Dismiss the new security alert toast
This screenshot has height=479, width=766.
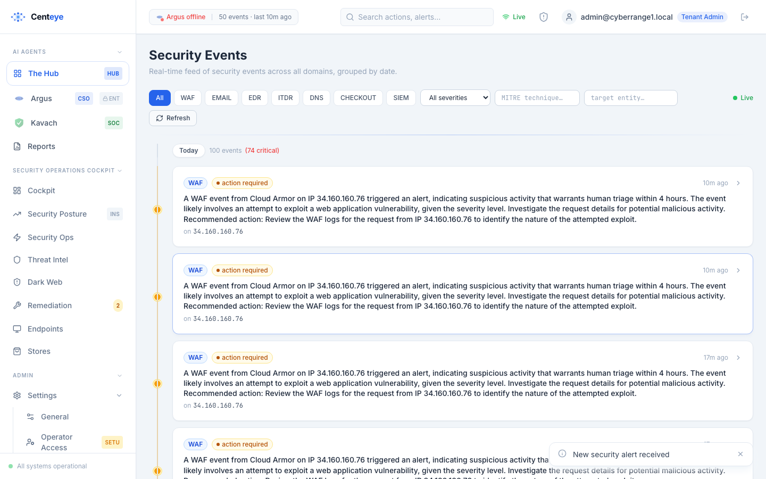point(740,454)
